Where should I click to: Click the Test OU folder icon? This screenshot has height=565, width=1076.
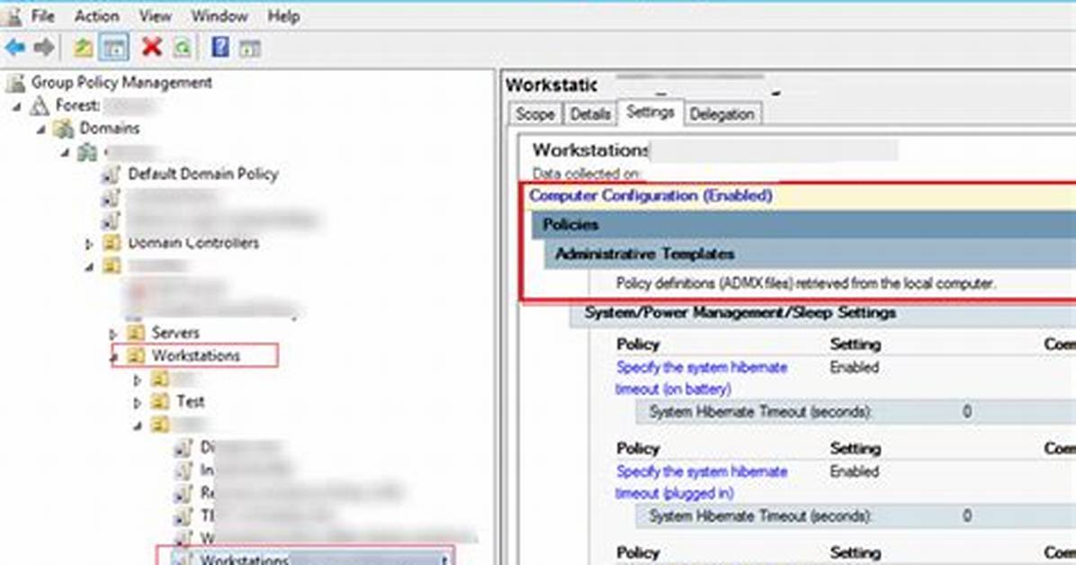[x=160, y=401]
